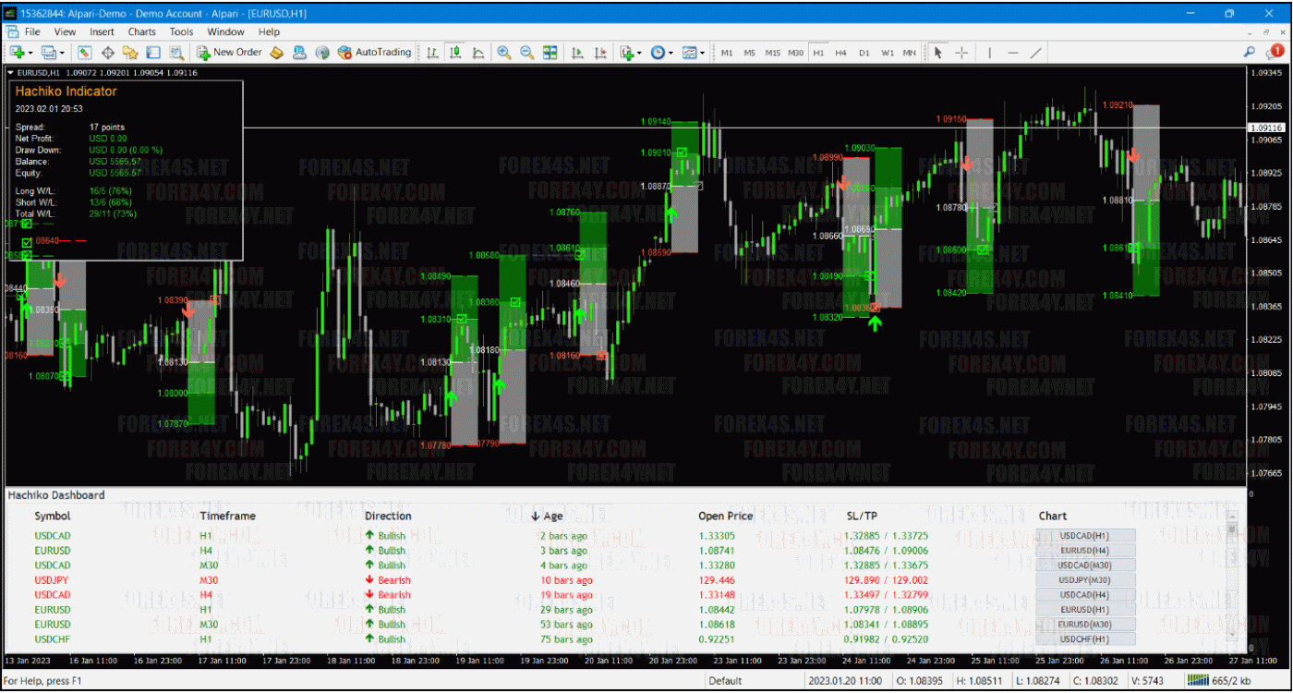
Task: Zoom in on the chart
Action: 504,53
